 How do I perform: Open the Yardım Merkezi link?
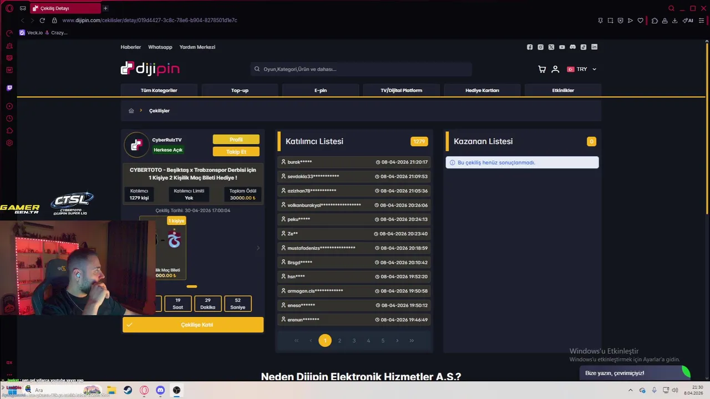pyautogui.click(x=197, y=47)
